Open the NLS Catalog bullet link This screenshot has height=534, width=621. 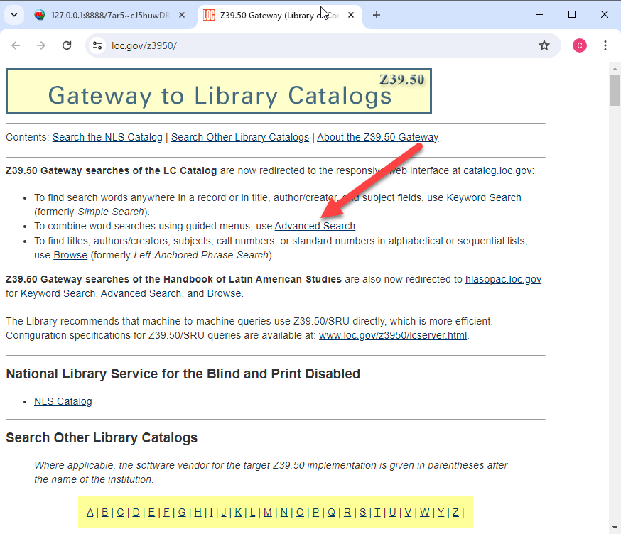click(63, 401)
